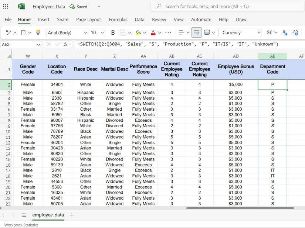Undo the last action
The image size is (305, 228).
pyautogui.click(x=7, y=32)
